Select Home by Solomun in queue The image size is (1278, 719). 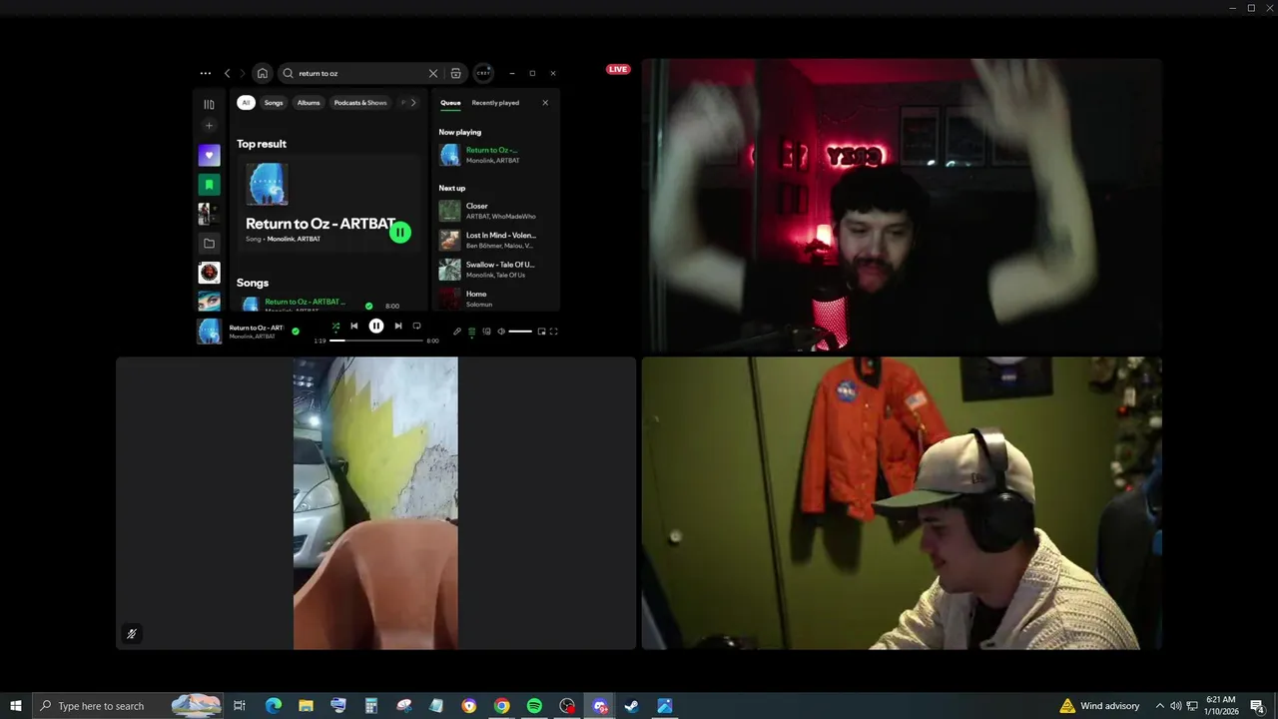tap(493, 298)
